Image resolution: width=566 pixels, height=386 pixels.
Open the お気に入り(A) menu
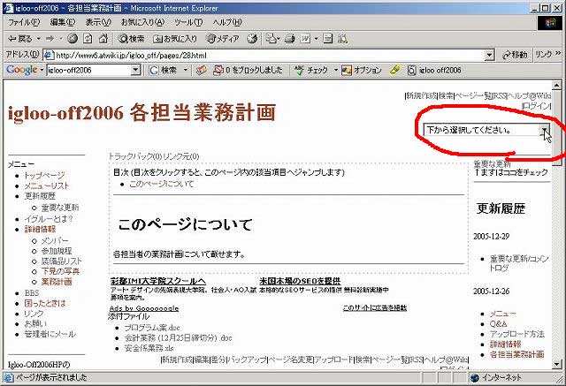tap(142, 22)
